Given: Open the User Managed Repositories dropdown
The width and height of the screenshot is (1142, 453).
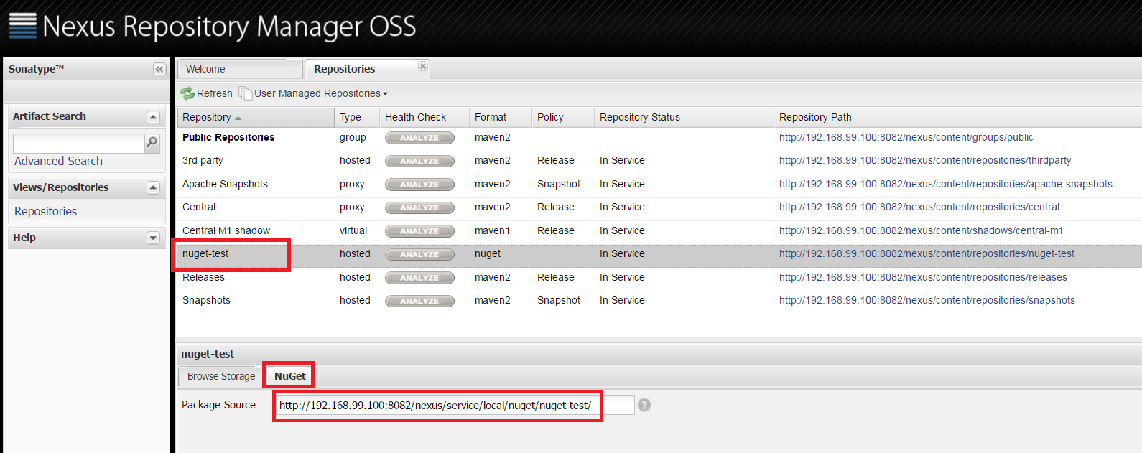Looking at the screenshot, I should 320,93.
